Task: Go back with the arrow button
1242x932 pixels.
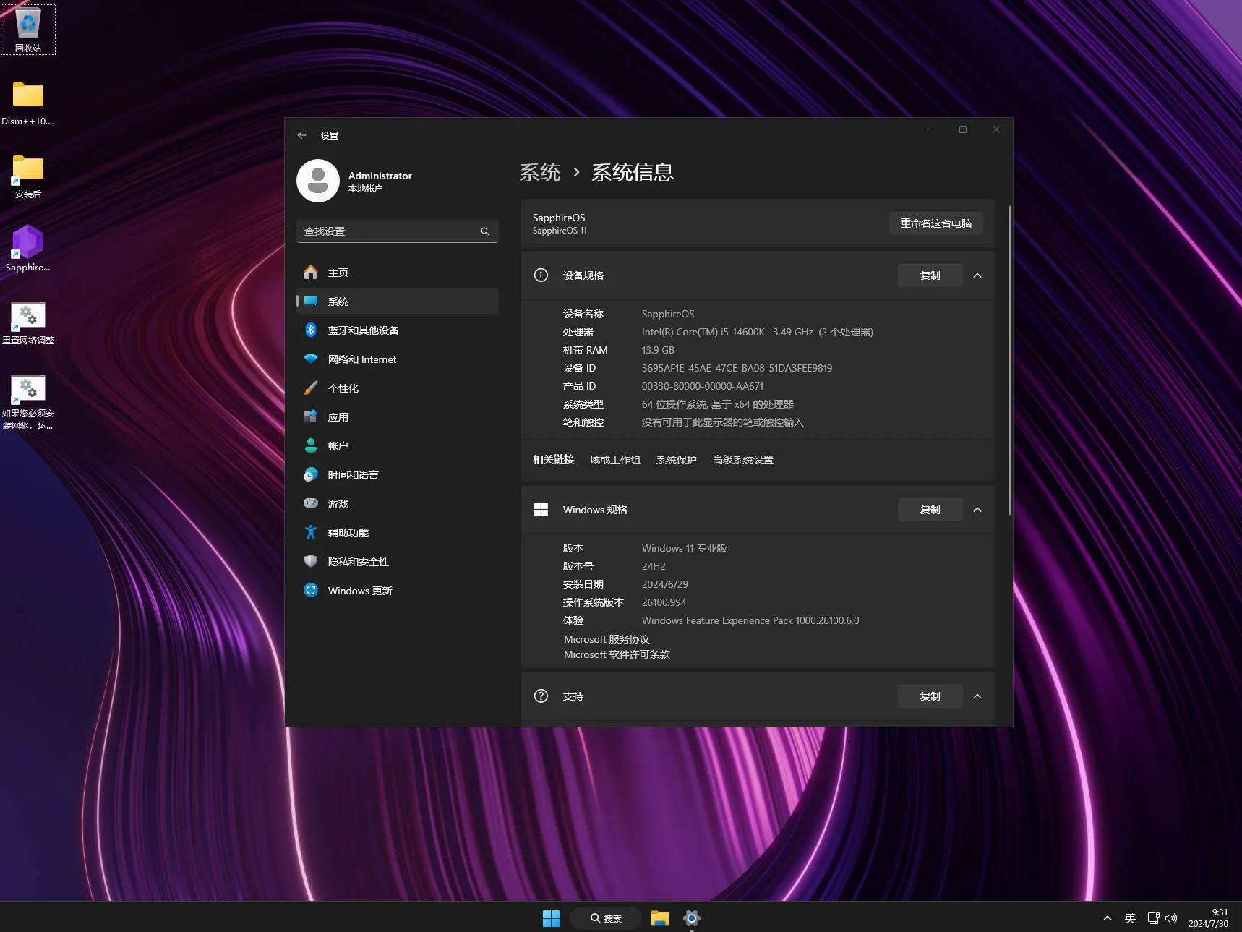Action: pyautogui.click(x=301, y=135)
